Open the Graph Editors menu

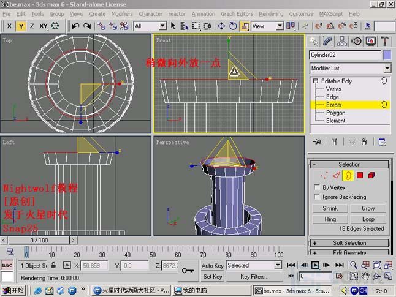click(x=237, y=14)
